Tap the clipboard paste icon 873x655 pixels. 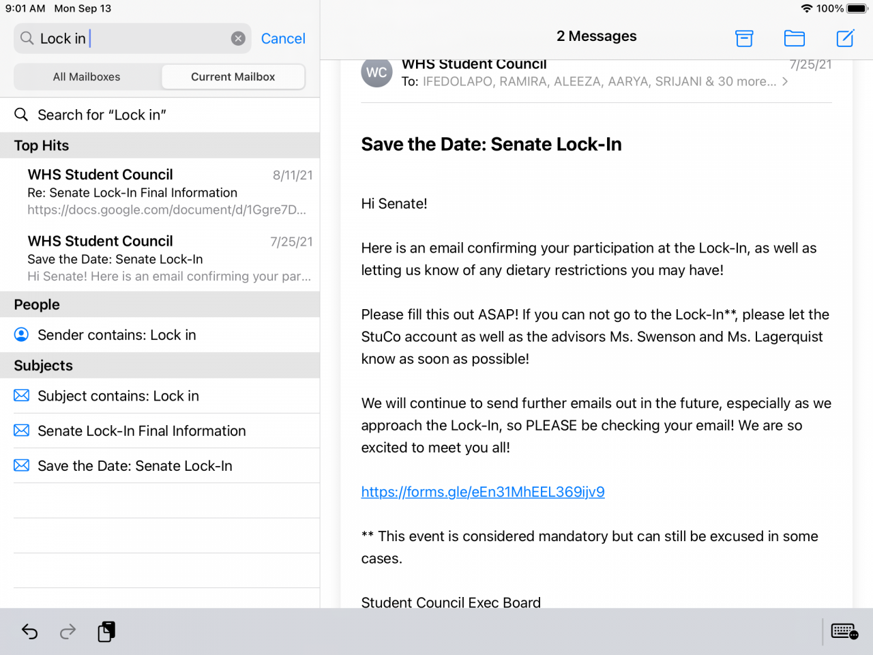pos(106,632)
